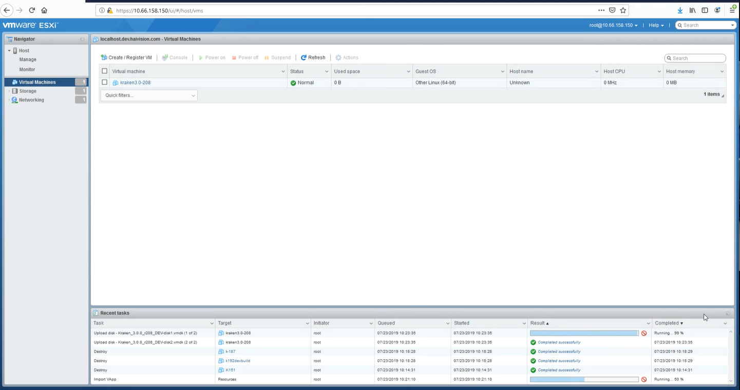Open the k192devbuild target link
Screen dimensions: 740x390
(238, 361)
